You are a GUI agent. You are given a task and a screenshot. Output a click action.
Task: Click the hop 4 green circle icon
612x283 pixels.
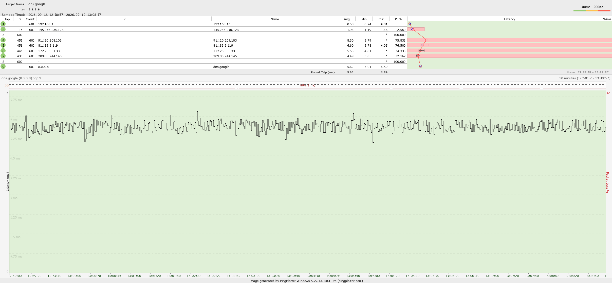(x=3, y=40)
